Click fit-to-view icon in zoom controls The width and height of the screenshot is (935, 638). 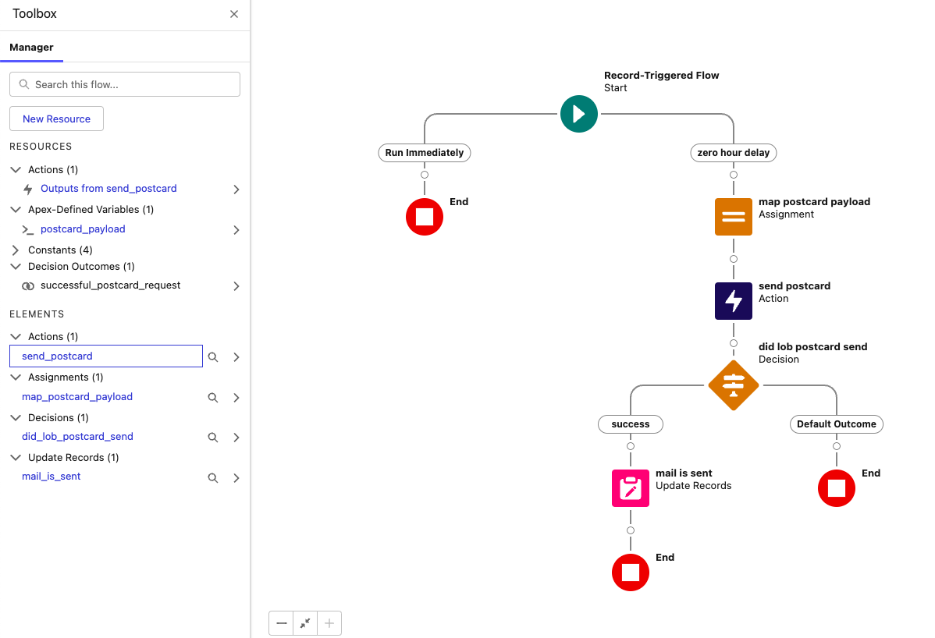pyautogui.click(x=305, y=623)
